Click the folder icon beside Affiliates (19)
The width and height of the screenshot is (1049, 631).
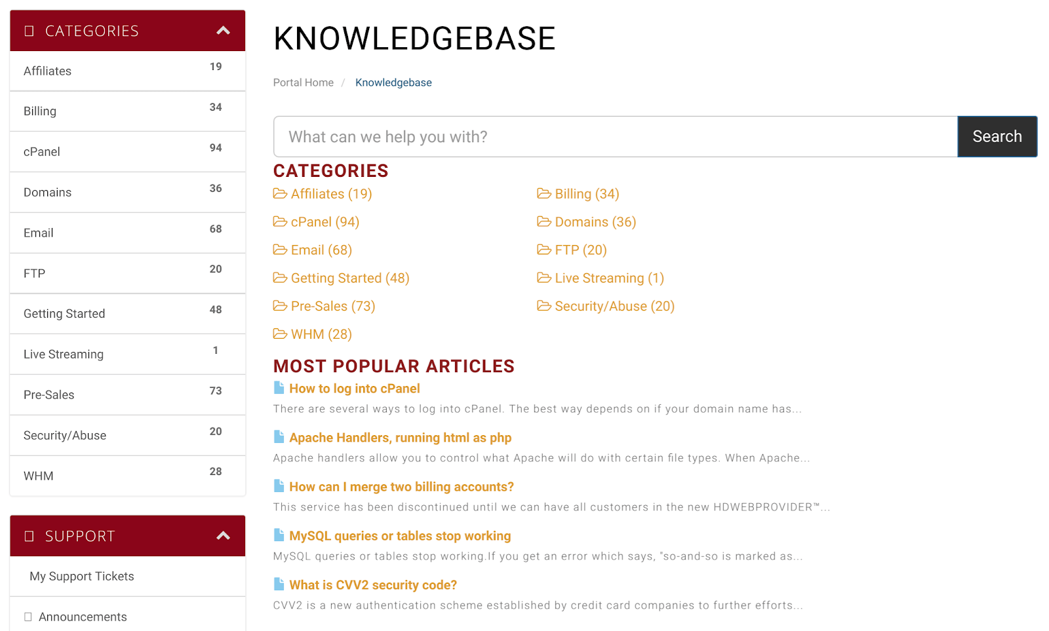point(280,193)
